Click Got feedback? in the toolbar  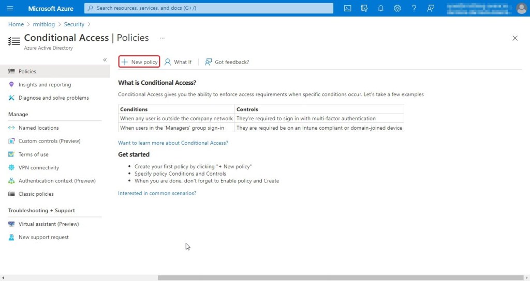coord(227,62)
